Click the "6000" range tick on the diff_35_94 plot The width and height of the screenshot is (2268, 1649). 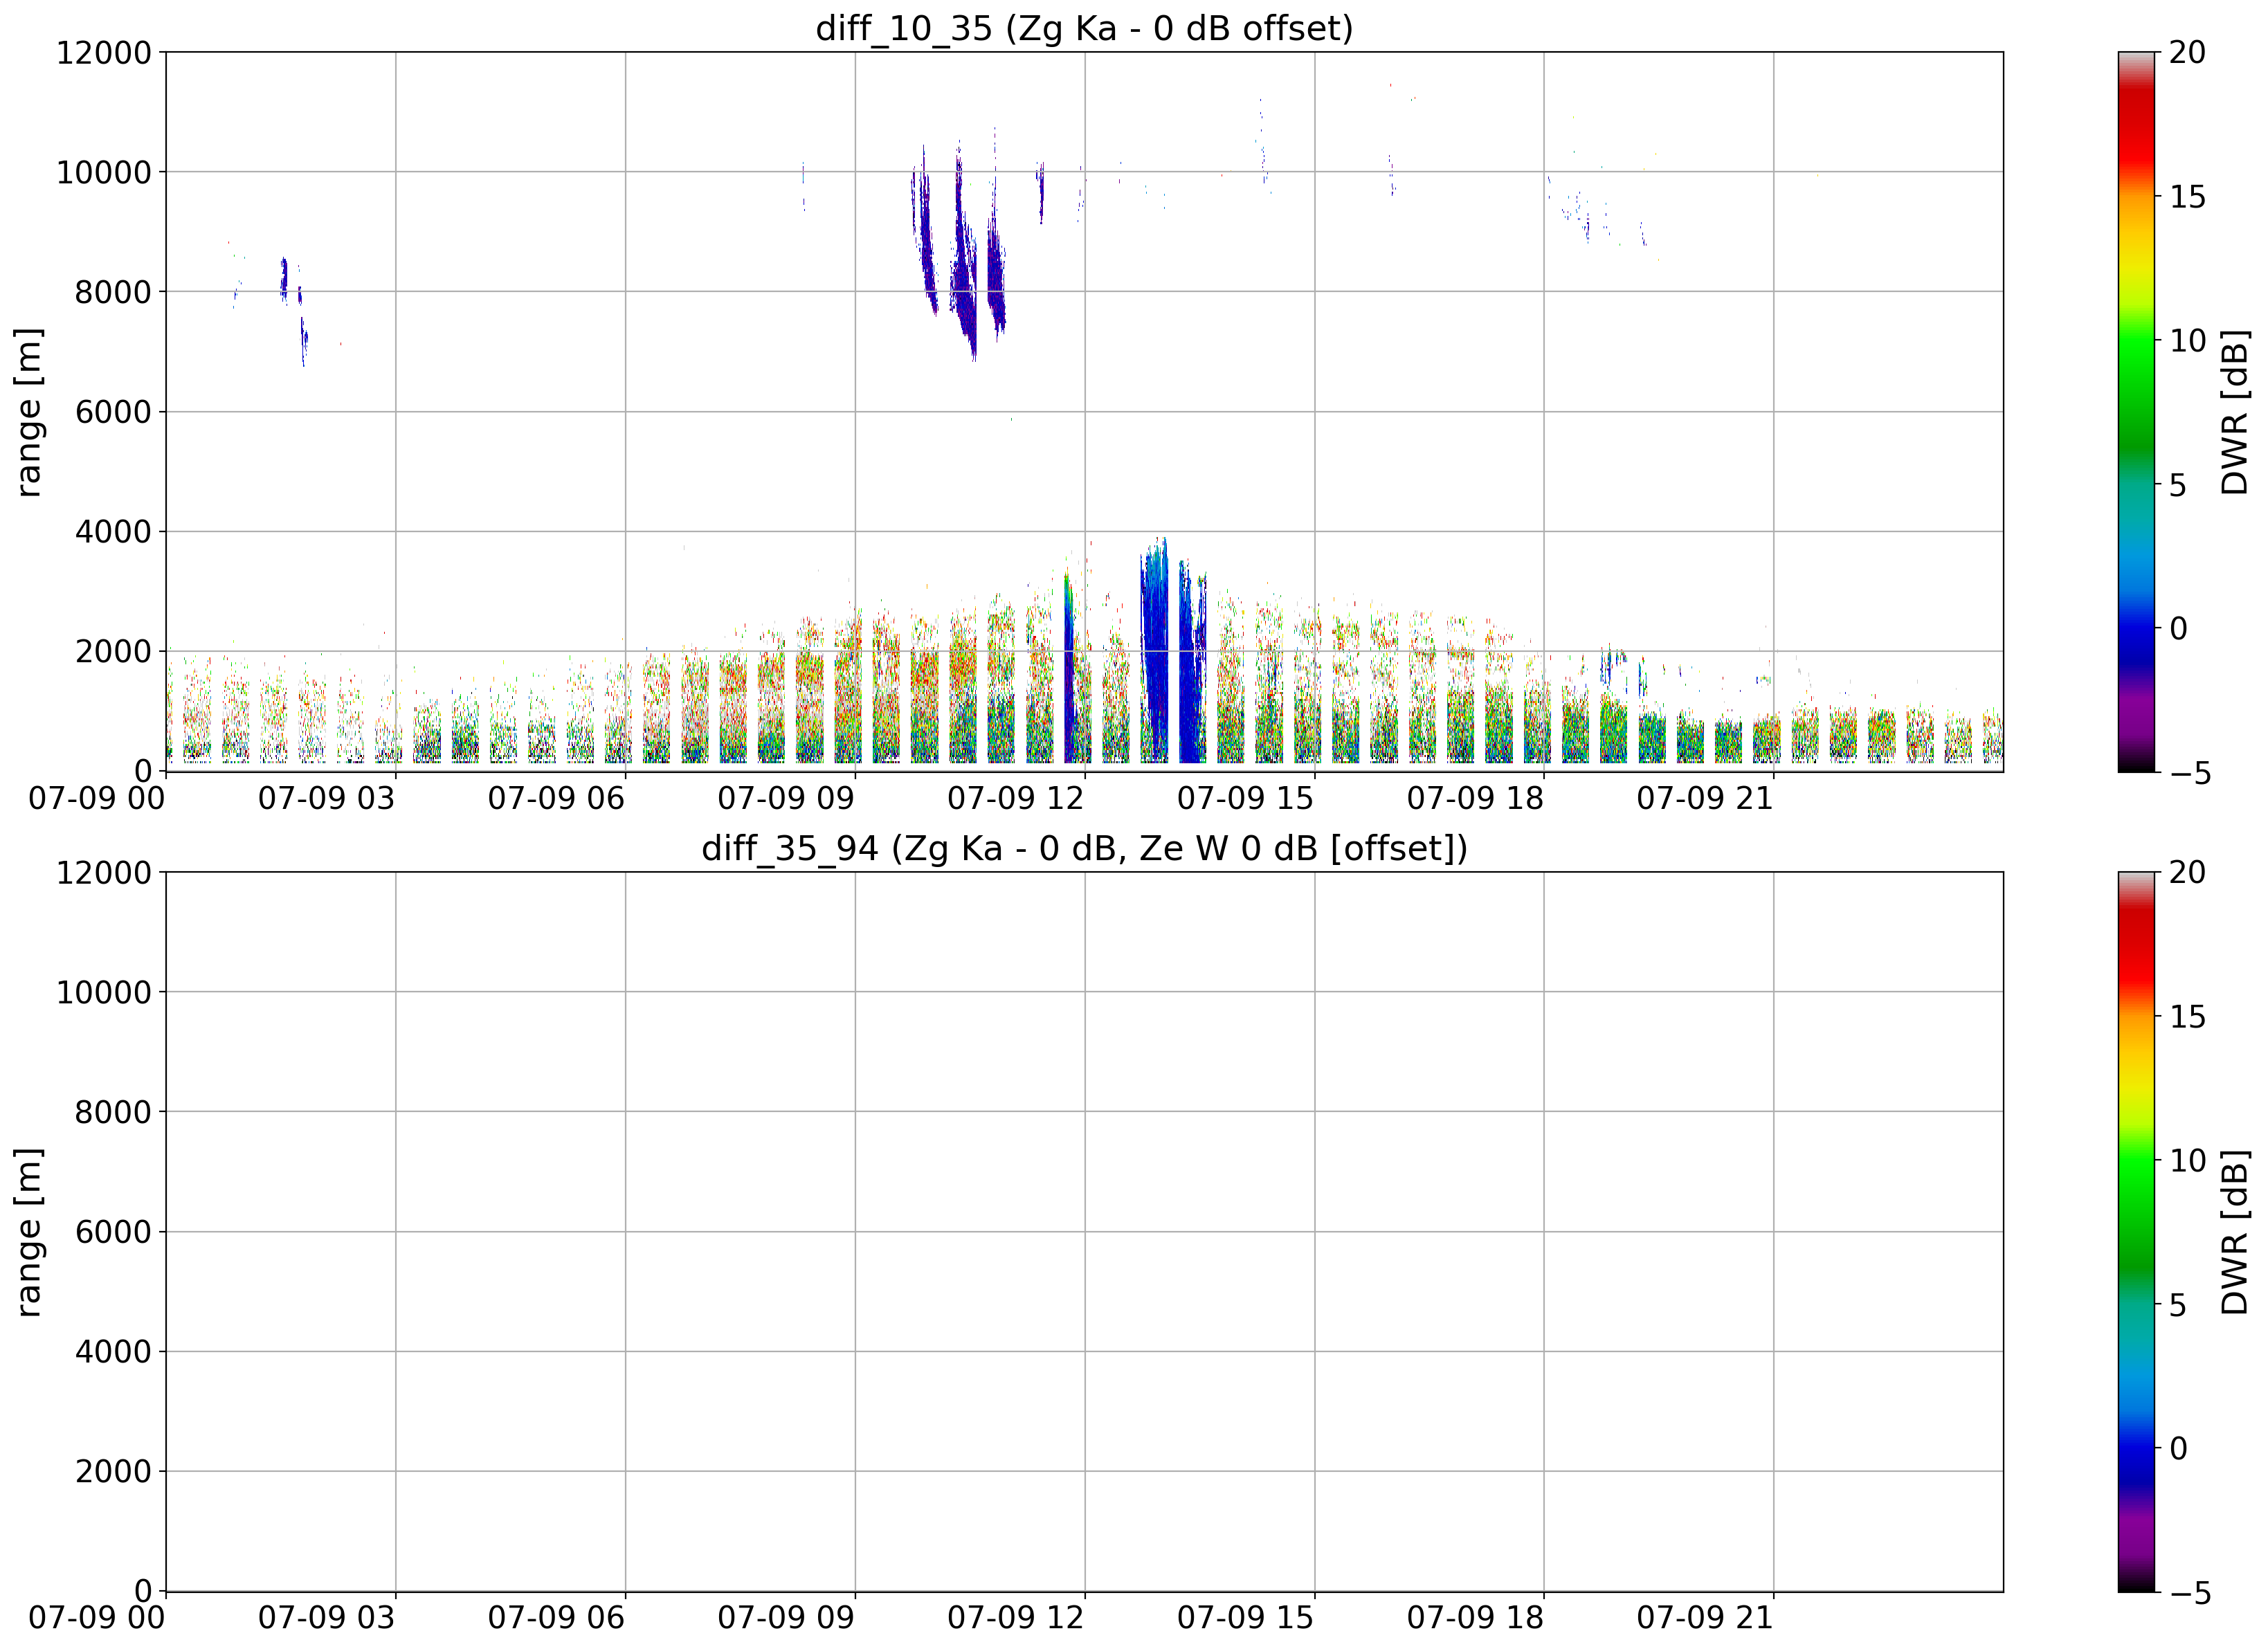point(113,1232)
